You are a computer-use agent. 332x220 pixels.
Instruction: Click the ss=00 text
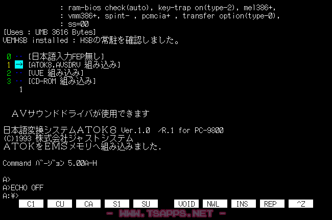pyautogui.click(x=78, y=24)
